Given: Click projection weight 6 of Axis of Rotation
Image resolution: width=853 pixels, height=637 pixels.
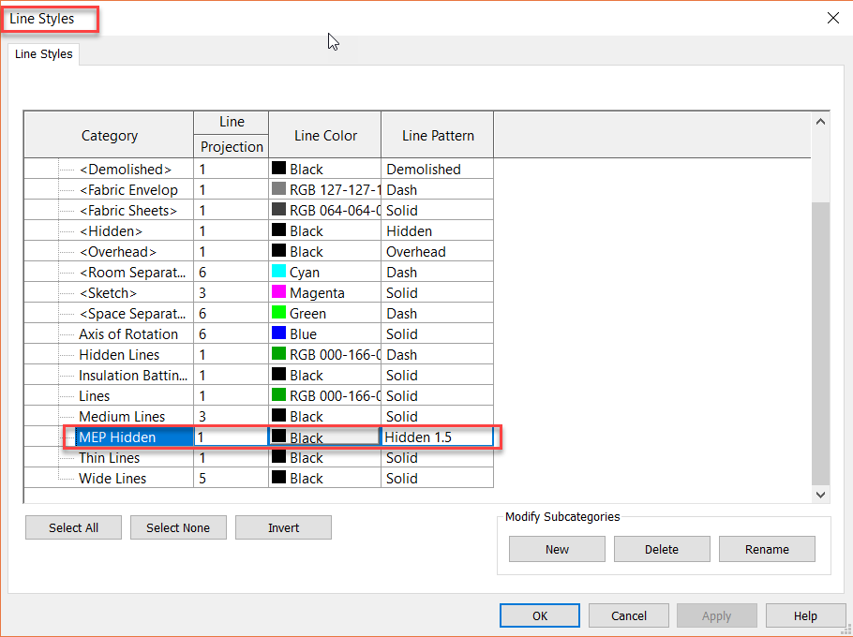Looking at the screenshot, I should click(x=232, y=333).
